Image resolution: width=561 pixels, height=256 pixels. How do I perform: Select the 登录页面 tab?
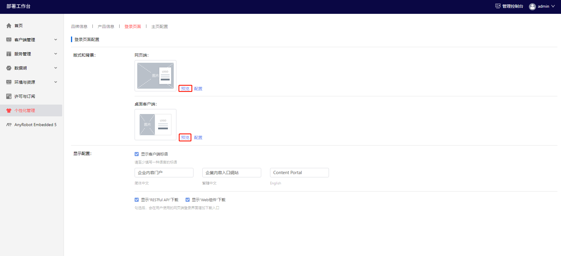coord(133,27)
